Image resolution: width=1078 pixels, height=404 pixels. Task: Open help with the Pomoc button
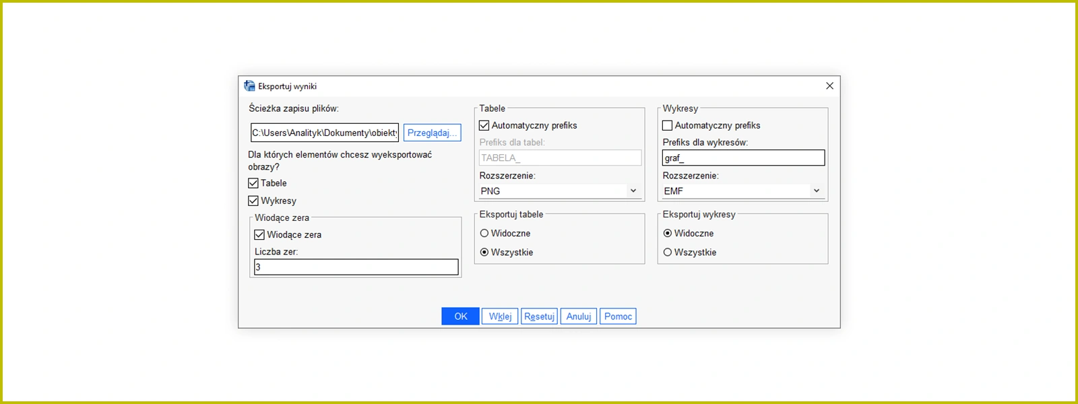[618, 316]
